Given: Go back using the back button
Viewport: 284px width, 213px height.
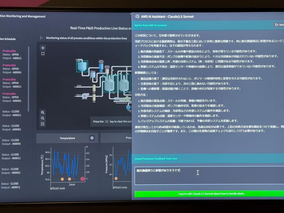Looking at the screenshot, I should [279, 25].
